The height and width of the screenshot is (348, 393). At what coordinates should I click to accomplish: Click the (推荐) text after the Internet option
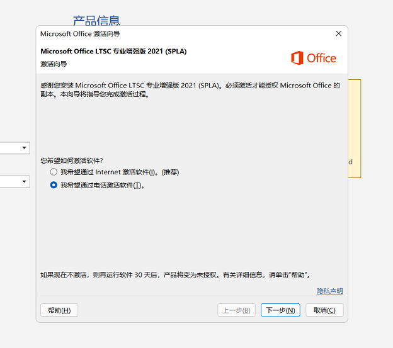point(170,172)
